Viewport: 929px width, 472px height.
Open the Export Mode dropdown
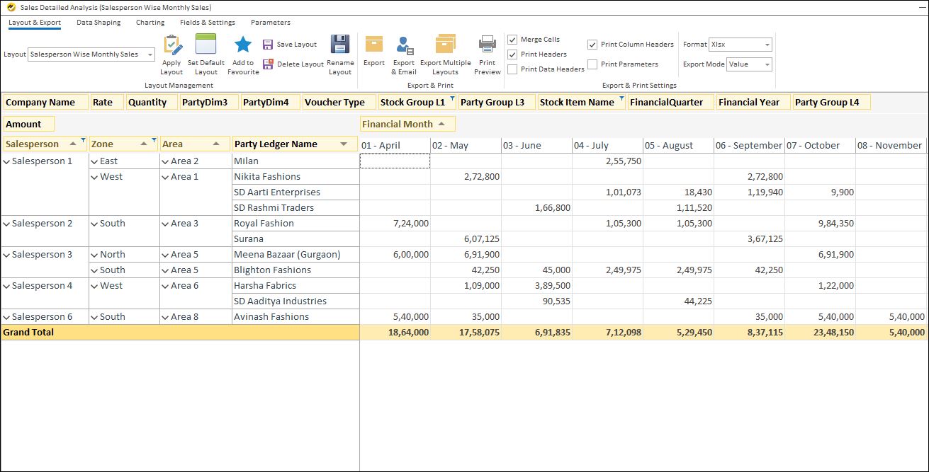point(768,64)
